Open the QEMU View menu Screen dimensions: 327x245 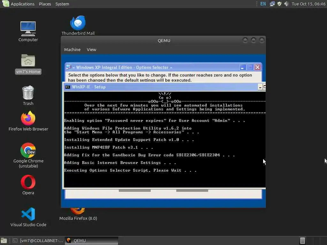(x=91, y=49)
